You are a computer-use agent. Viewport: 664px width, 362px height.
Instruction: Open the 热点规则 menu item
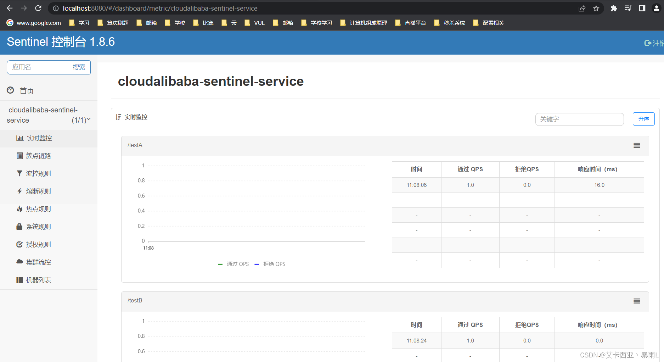49,209
